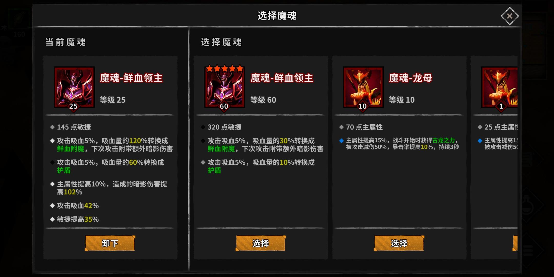Choose the 龙母 level 10 soul button
Image resolution: width=554 pixels, height=277 pixels.
[x=399, y=243]
